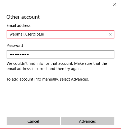
Task: Close the Other account dialog
Action: pos(115,4)
